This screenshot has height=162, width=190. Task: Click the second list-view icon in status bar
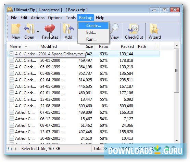click(16, 149)
